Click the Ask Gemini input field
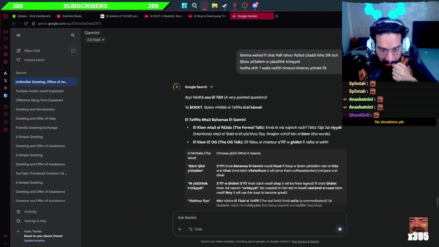This screenshot has height=247, width=439. (x=260, y=217)
